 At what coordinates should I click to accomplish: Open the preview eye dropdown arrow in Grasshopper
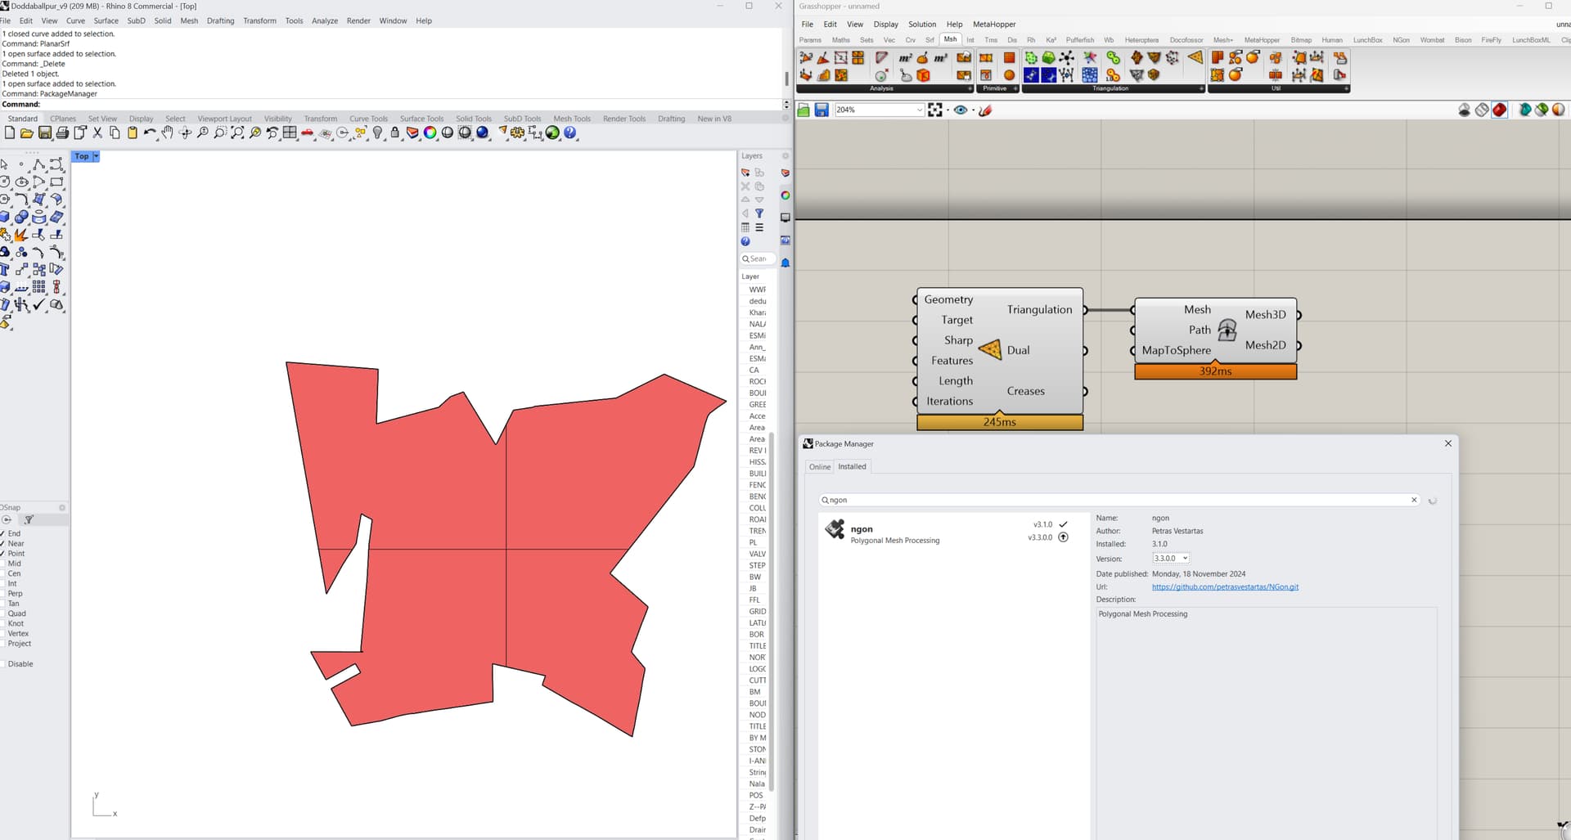point(973,110)
